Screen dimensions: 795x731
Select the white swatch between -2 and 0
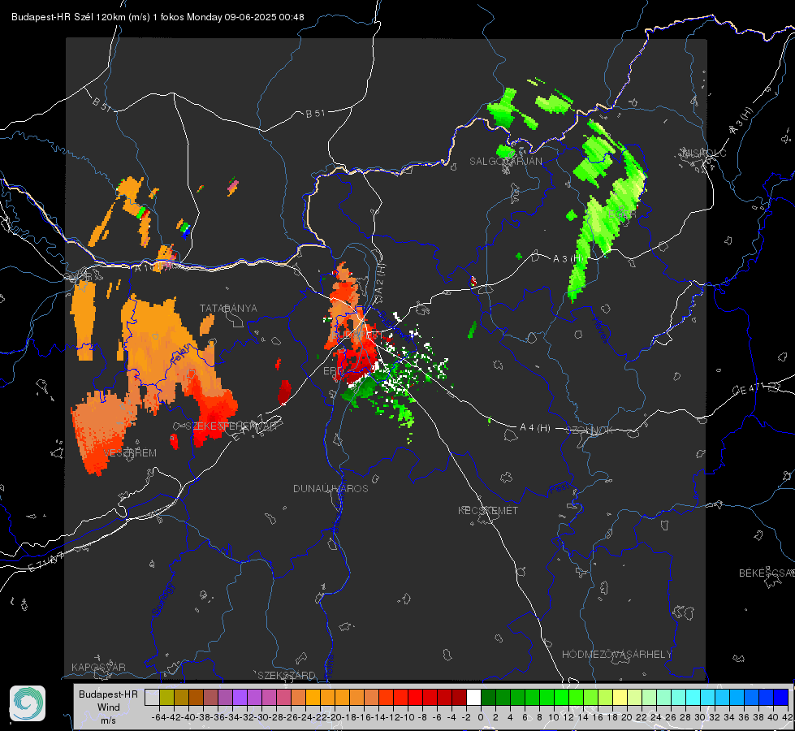473,697
